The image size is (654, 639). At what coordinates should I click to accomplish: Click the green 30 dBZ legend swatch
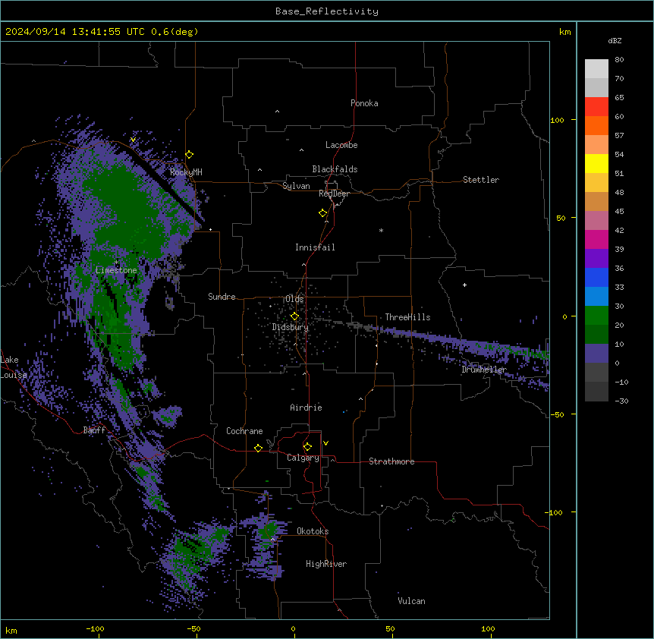click(596, 316)
